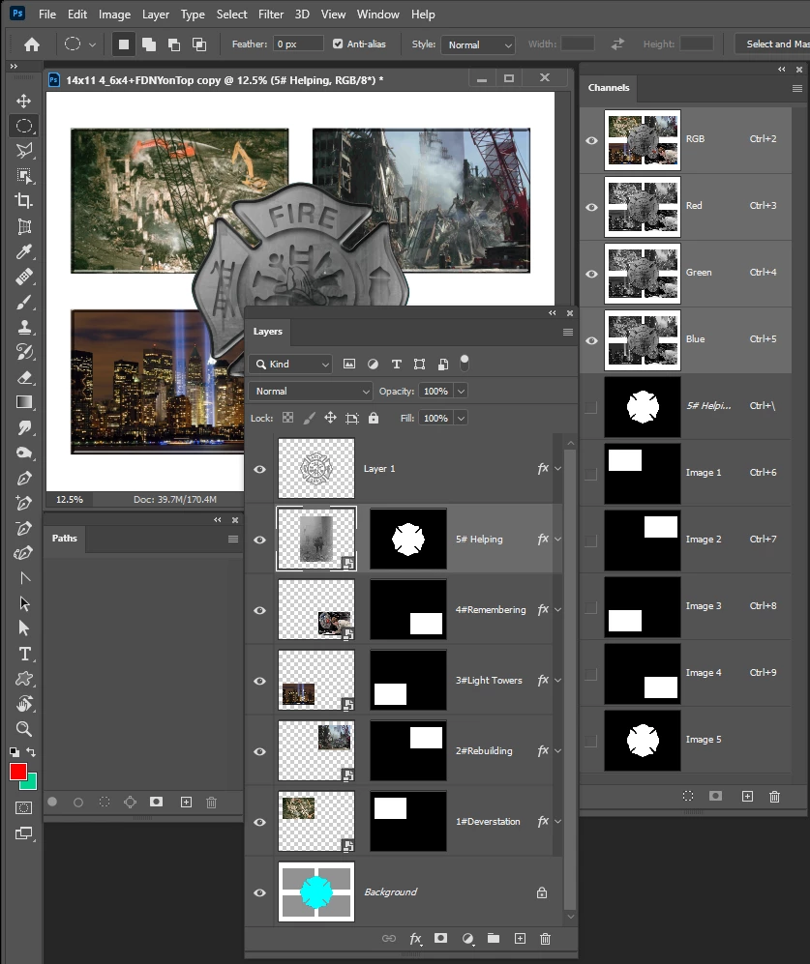Filter layers by type layers icon
Screen dimensions: 810x964
[x=397, y=364]
